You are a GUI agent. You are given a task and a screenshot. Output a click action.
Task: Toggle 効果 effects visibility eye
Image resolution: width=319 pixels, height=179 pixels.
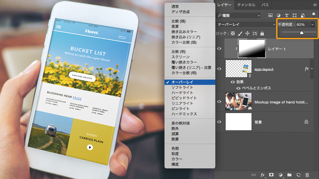(233, 82)
